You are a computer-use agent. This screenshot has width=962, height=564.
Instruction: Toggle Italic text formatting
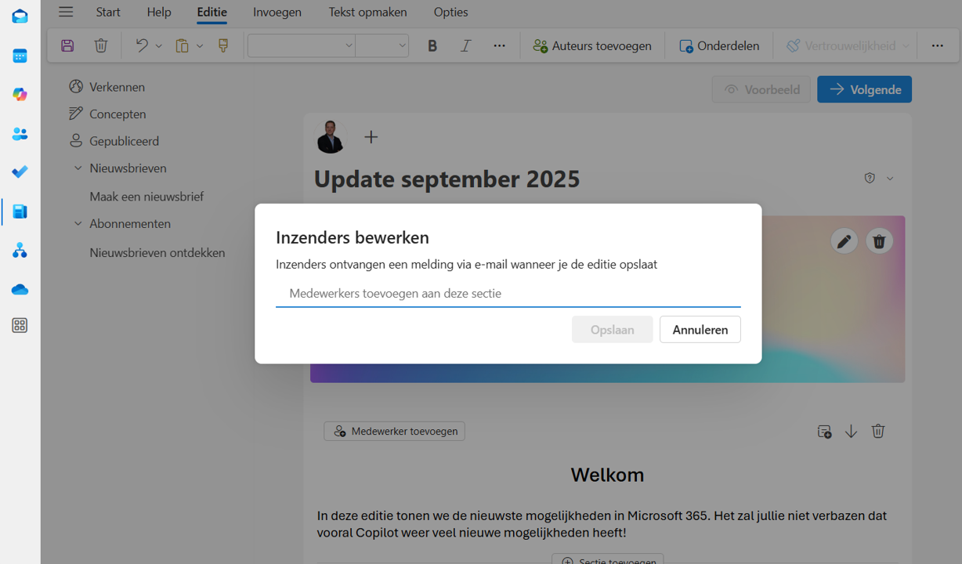(466, 45)
